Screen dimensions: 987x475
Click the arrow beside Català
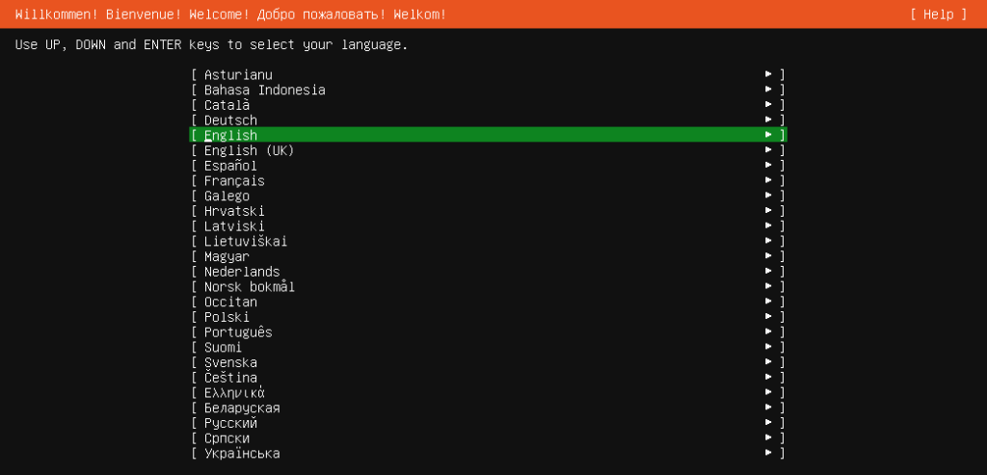click(768, 105)
